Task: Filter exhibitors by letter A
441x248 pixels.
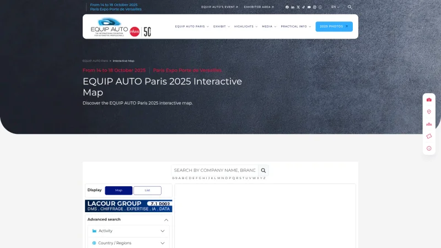Action: [180, 178]
